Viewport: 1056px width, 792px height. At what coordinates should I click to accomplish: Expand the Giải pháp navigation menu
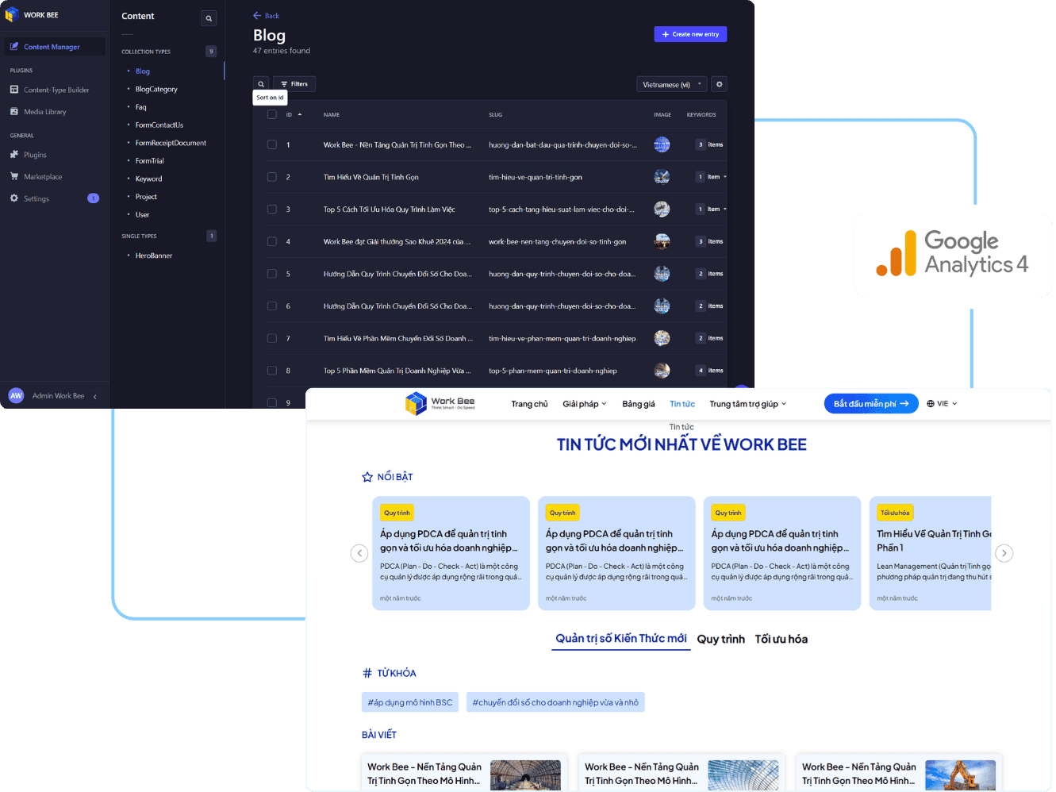point(584,404)
